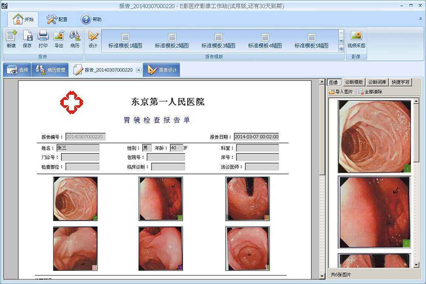
Task: Switch to the 诊断模板 panel tab
Action: [354, 82]
